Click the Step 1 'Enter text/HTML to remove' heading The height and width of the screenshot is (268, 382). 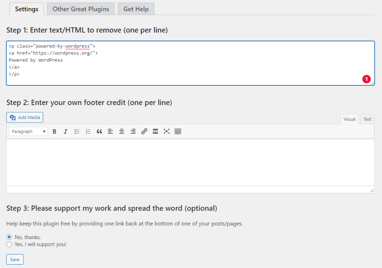click(87, 30)
